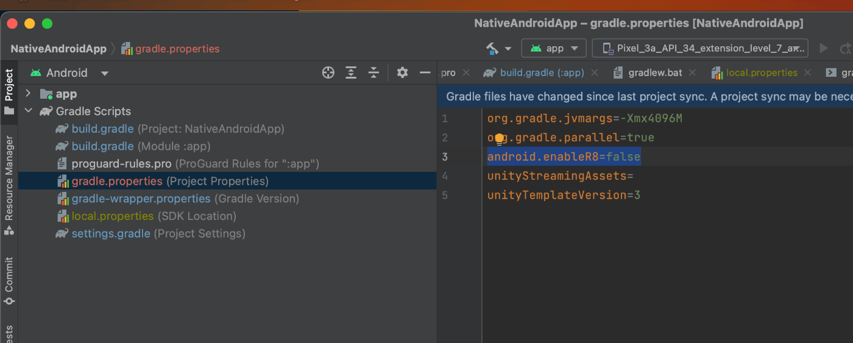The width and height of the screenshot is (853, 343).
Task: Click the Gradle files changed notification banner
Action: [645, 96]
